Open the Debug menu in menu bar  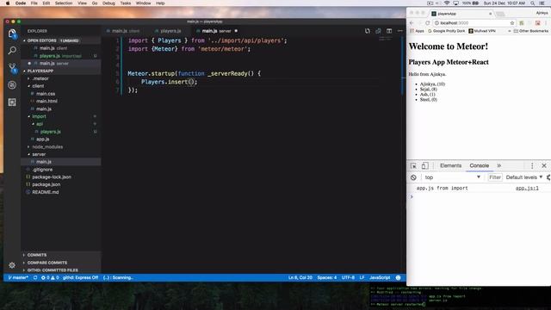[108, 3]
